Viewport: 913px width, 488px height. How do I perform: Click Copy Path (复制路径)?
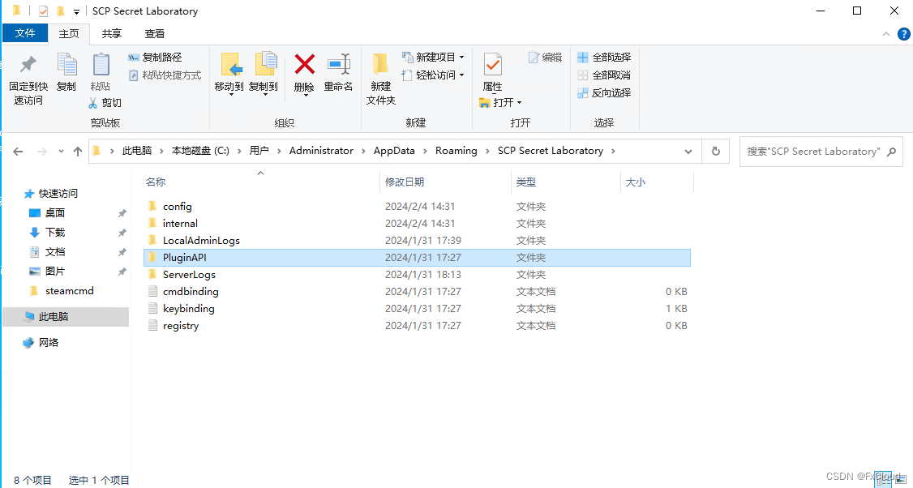tap(155, 57)
